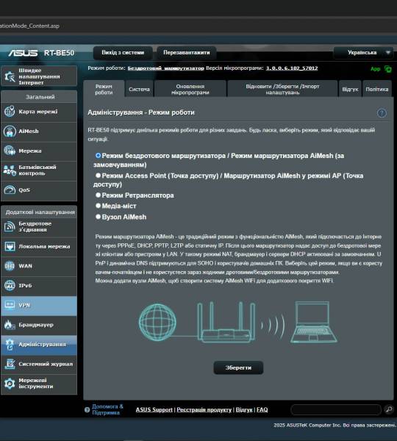The height and width of the screenshot is (441, 397).
Task: Open the Бездротовий маршрутизатор mode link
Action: coord(165,68)
